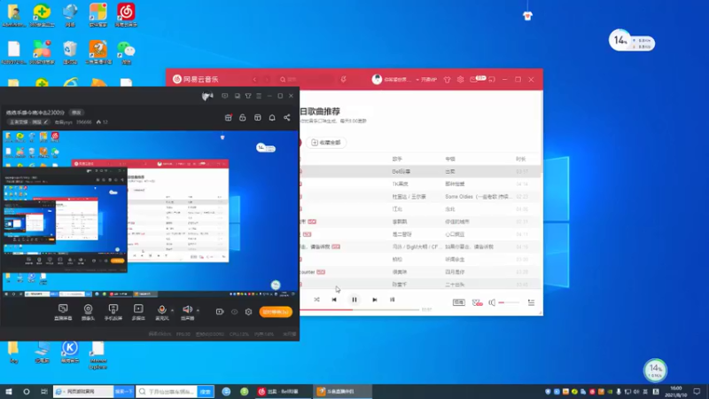
Task: Open the taskbar action center notification icon
Action: 697,392
